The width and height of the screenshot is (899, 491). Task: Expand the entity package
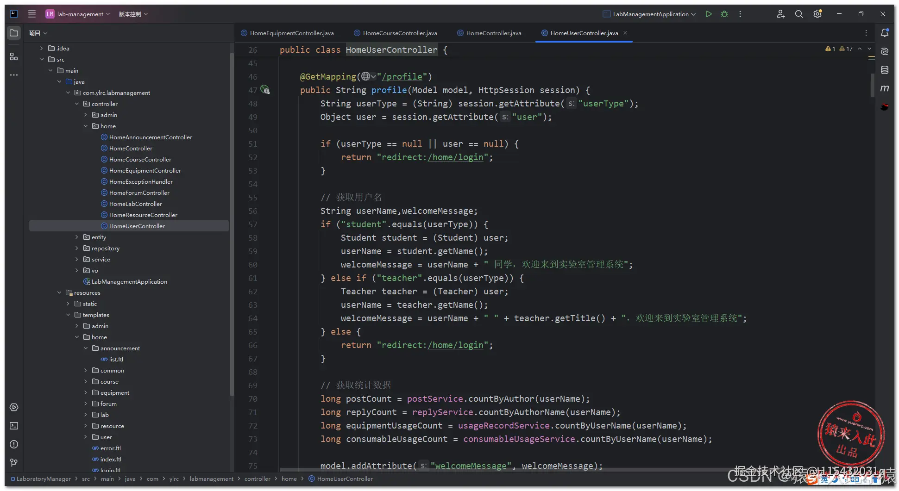(x=77, y=237)
